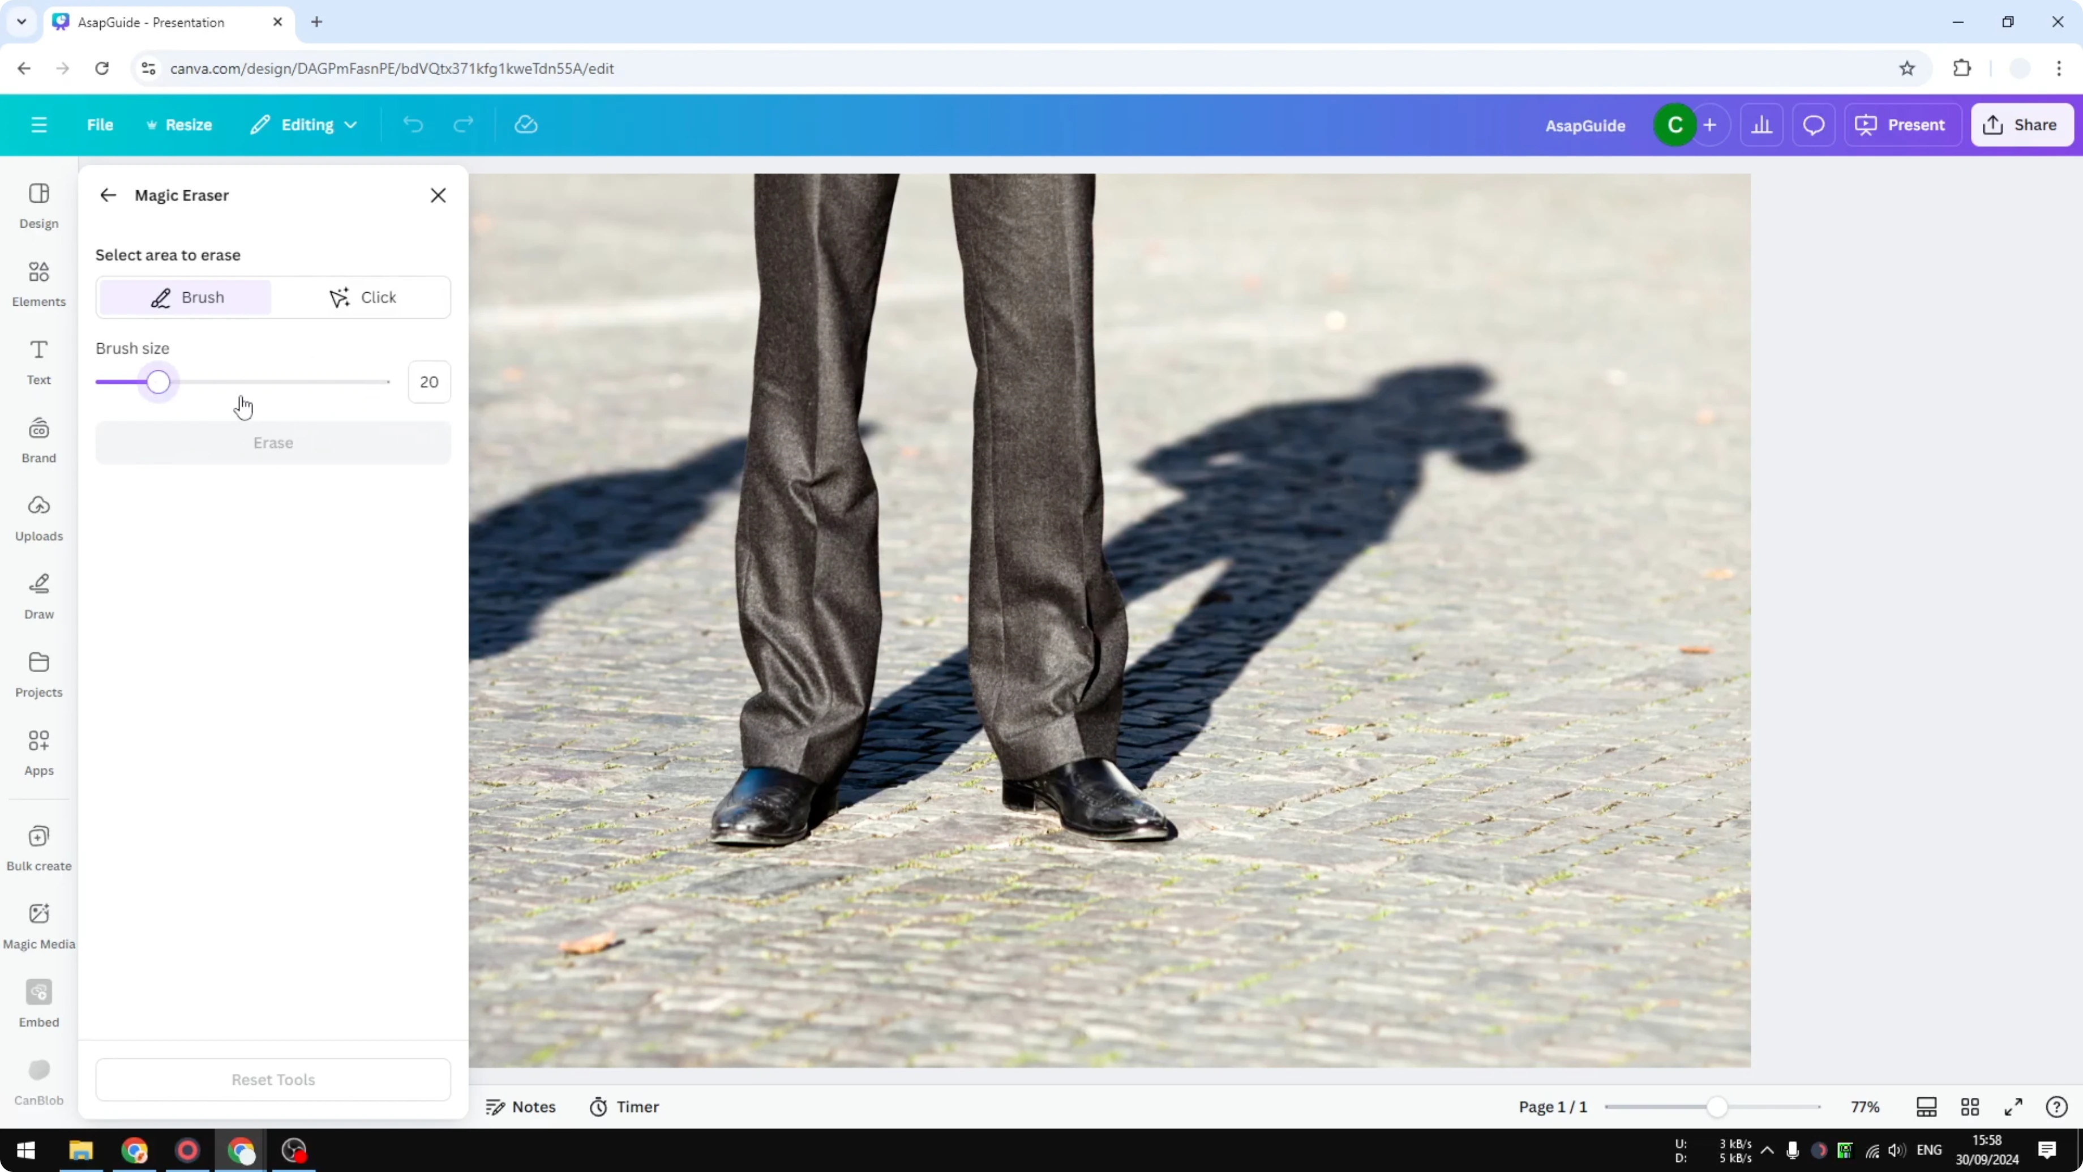Go back from Magic Eraser panel
This screenshot has height=1172, width=2083.
pos(108,195)
